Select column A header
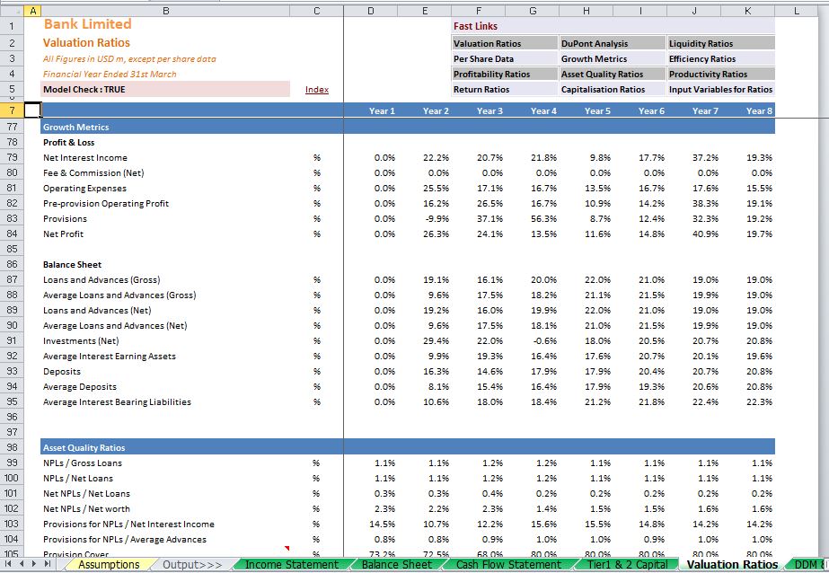 coord(32,11)
